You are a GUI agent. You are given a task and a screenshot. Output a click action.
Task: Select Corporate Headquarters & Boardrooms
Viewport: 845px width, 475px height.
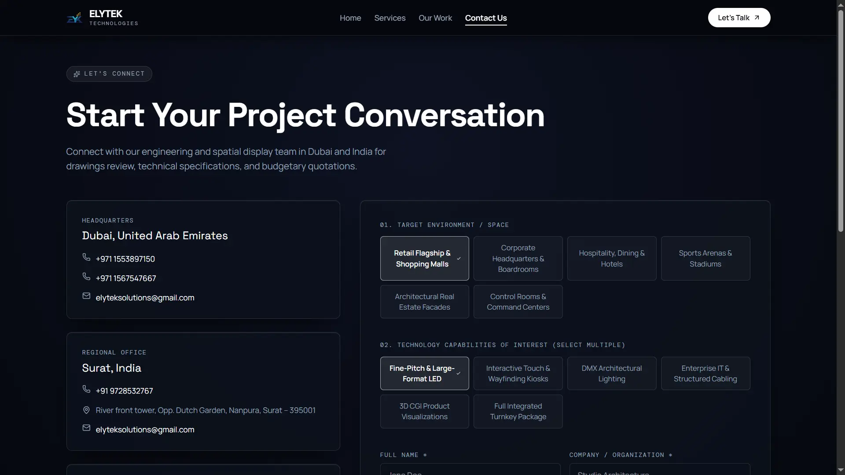pos(518,259)
